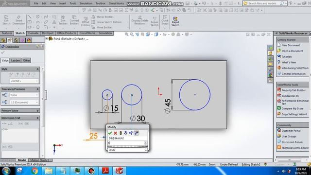311x175 pixels.
Task: Toggle Rapid Sketch mode
Action: 175,21
